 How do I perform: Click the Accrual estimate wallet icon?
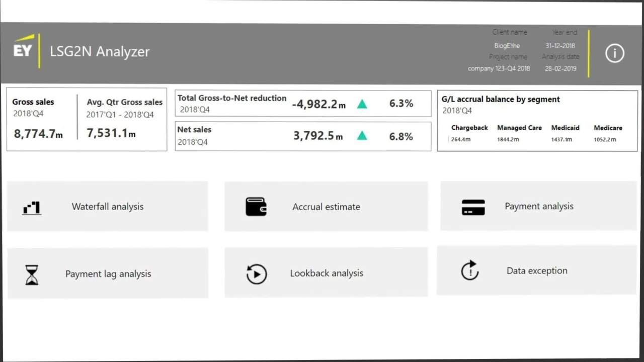[x=256, y=207]
